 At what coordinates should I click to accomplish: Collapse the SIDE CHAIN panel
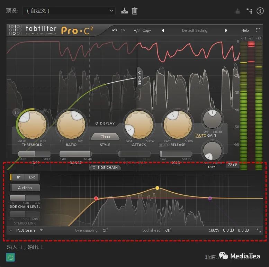(x=105, y=168)
